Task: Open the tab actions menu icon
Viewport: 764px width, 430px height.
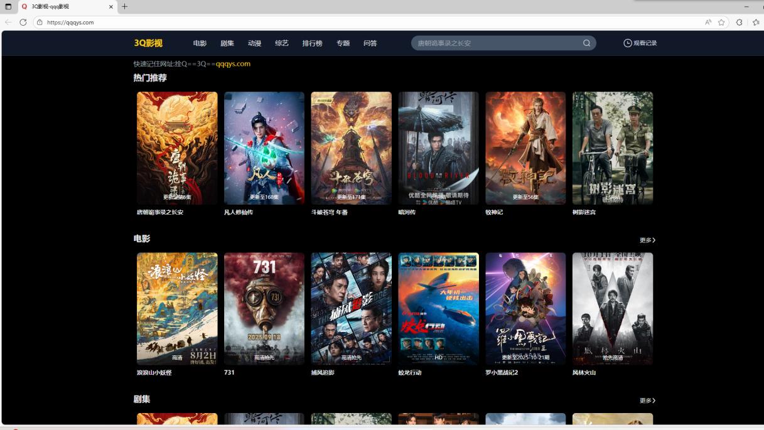Action: (8, 6)
